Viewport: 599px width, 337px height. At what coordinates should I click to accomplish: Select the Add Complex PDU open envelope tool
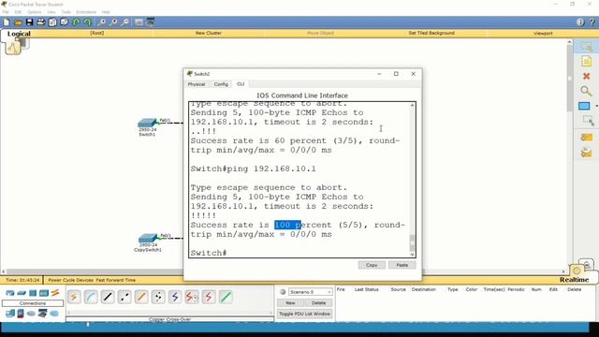[x=587, y=153]
